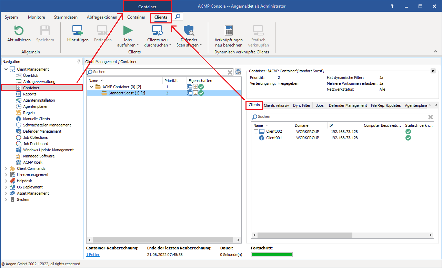The width and height of the screenshot is (442, 268).
Task: Focus the clients Suchen search field
Action: [342, 117]
